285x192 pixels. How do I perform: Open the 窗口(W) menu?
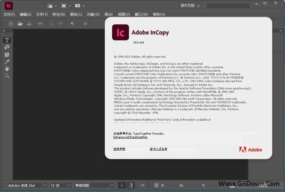tap(141, 14)
